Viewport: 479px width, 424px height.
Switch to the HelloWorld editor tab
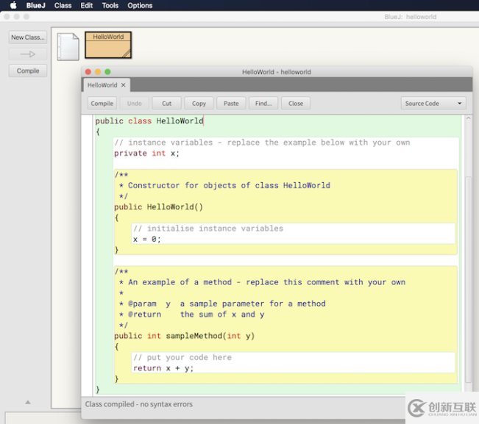point(102,85)
